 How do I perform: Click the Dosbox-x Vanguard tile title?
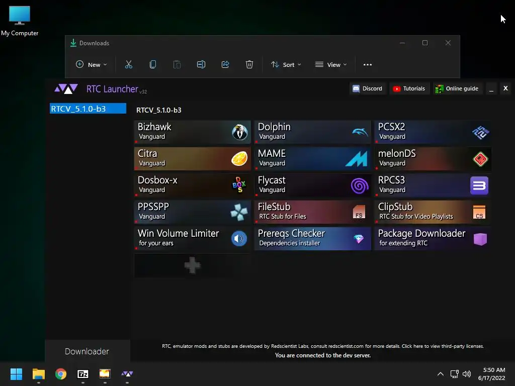click(x=157, y=180)
